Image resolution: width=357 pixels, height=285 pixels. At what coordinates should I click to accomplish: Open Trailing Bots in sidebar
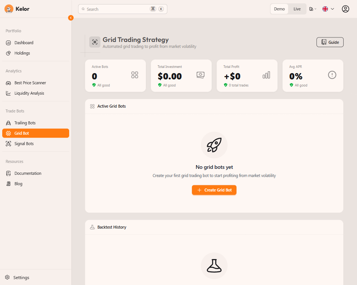pyautogui.click(x=25, y=123)
